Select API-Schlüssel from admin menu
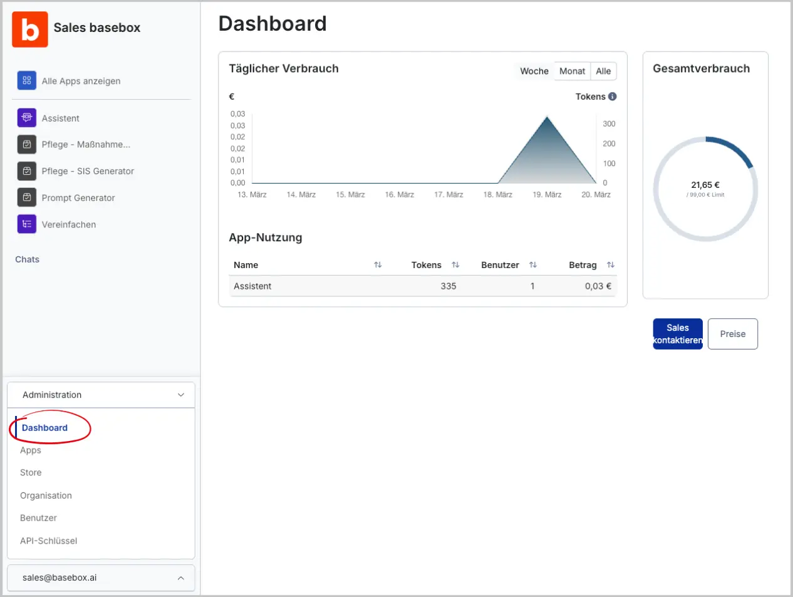Screen dimensions: 793x597 tap(49, 541)
